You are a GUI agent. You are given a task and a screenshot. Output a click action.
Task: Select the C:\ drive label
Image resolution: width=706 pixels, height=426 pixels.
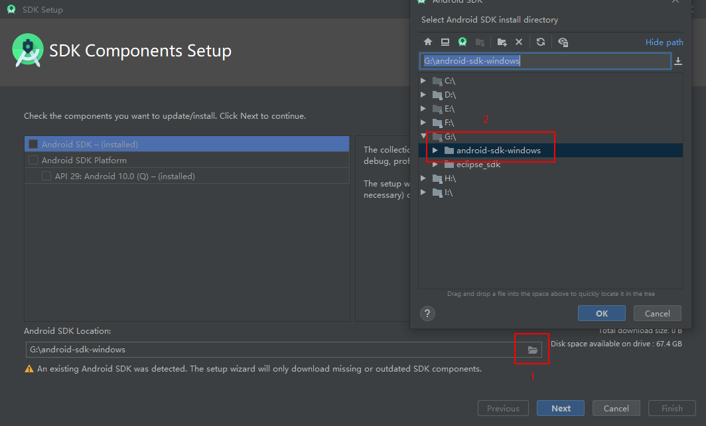(x=450, y=80)
